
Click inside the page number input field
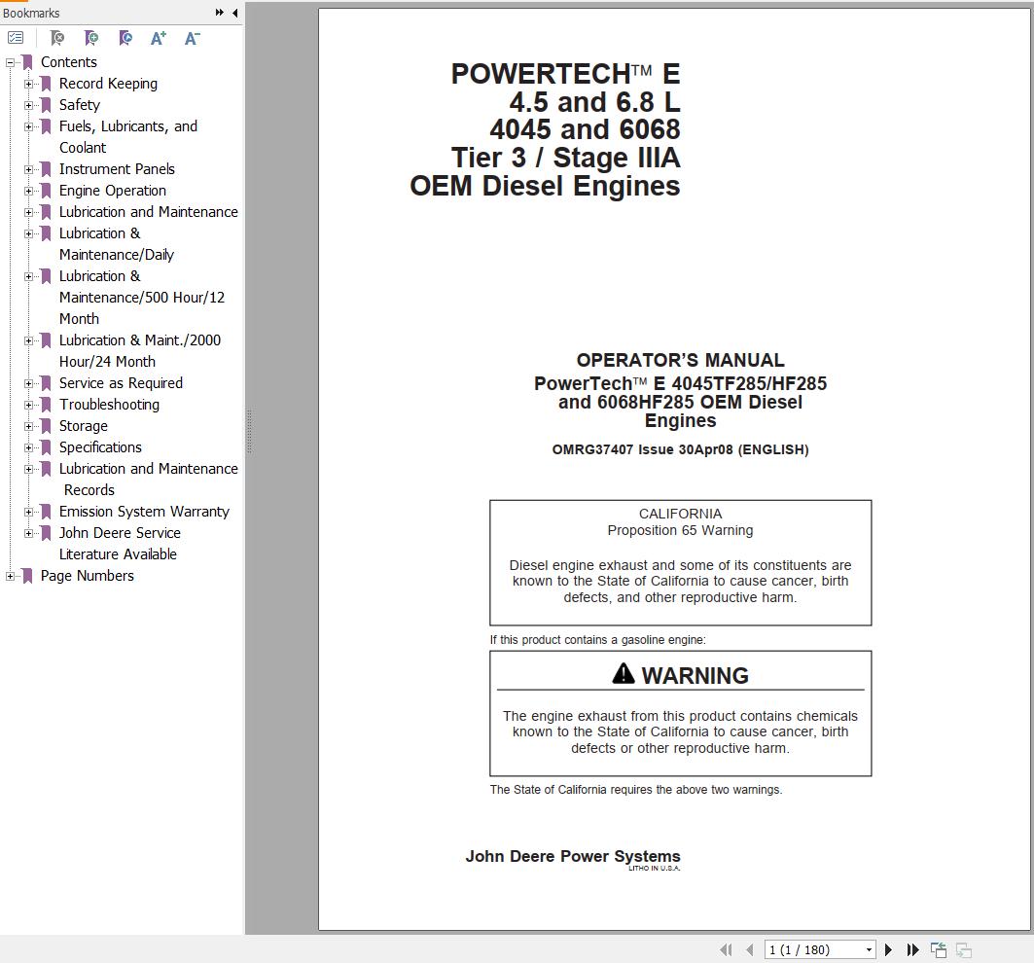[807, 949]
